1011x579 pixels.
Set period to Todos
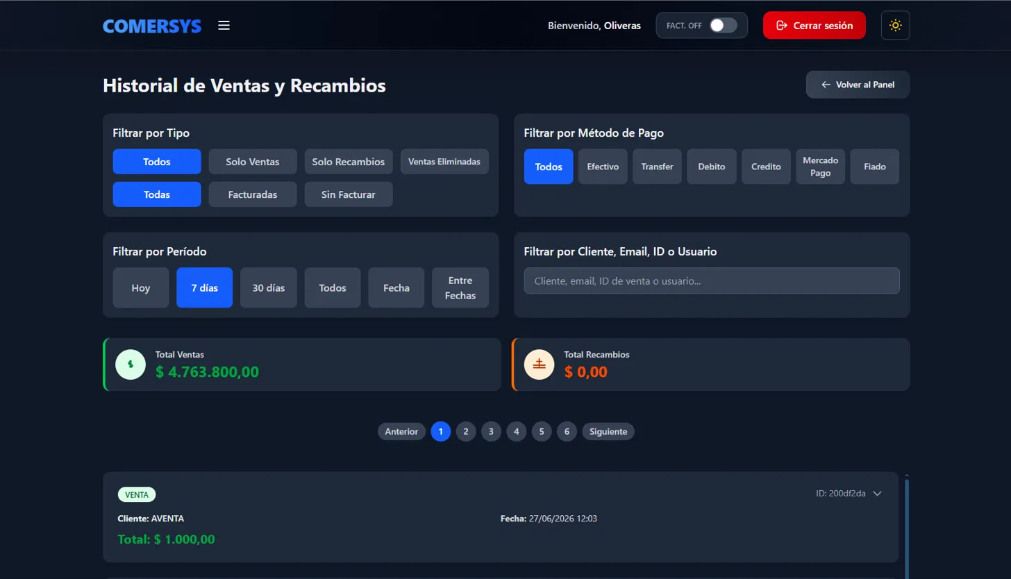(333, 287)
